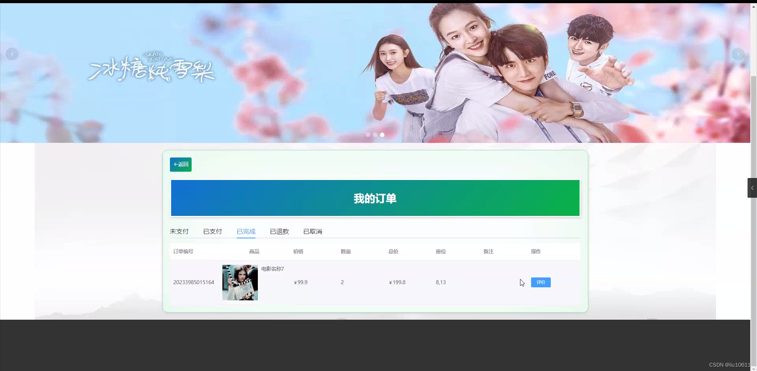Screen dimensions: 757x371
Task: Open the movie poster thumbnail for 电影名称7
Action: pyautogui.click(x=240, y=283)
